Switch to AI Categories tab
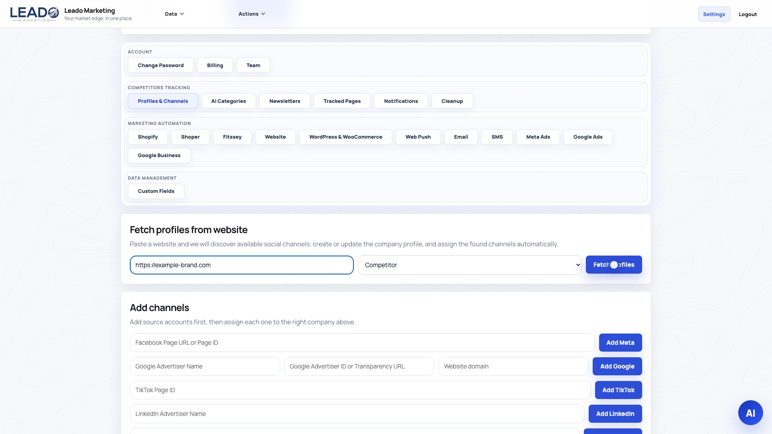Viewport: 772px width, 434px height. tap(228, 101)
